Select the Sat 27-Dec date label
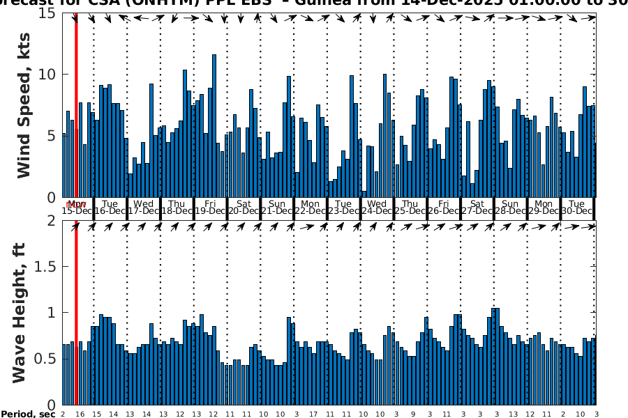 477,207
